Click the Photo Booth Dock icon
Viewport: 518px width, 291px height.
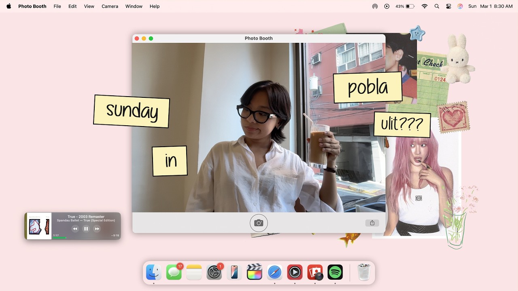315,272
